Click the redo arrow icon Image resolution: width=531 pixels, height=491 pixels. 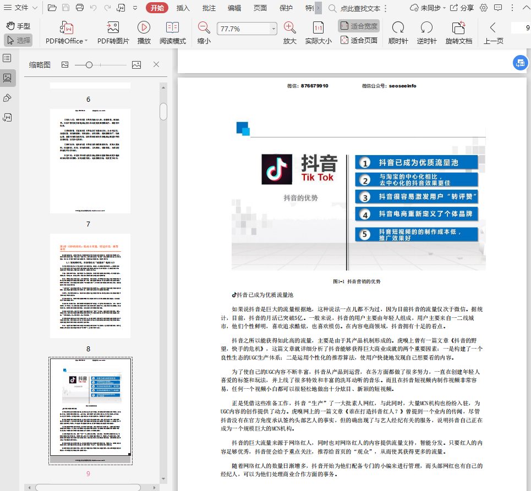pos(107,8)
